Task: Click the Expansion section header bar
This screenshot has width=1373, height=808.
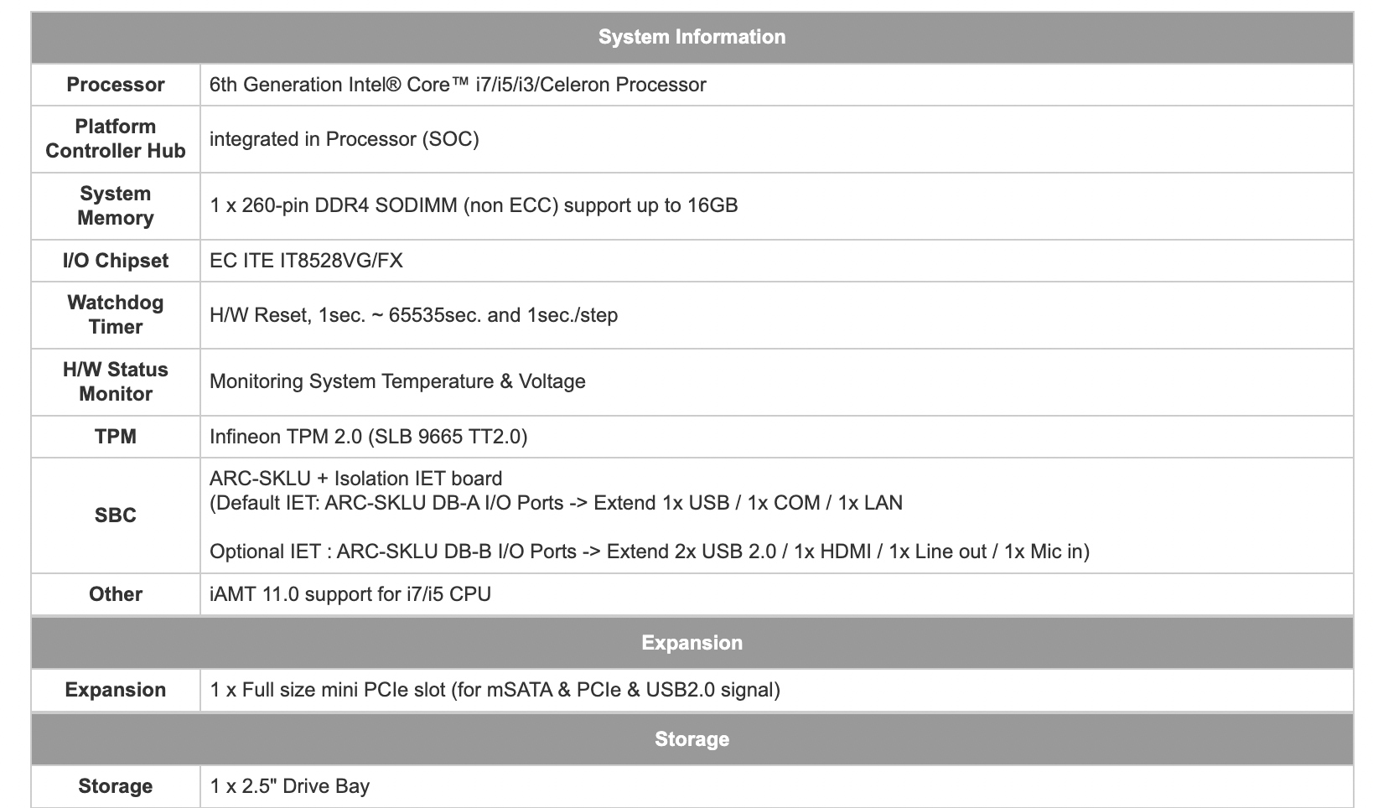Action: coord(692,643)
